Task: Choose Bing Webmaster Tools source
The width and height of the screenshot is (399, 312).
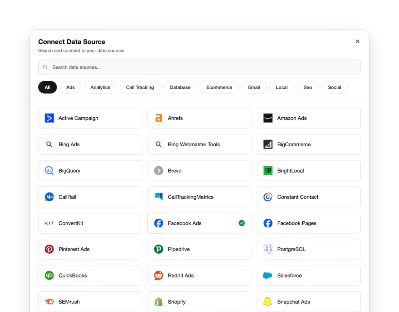Action: (199, 144)
